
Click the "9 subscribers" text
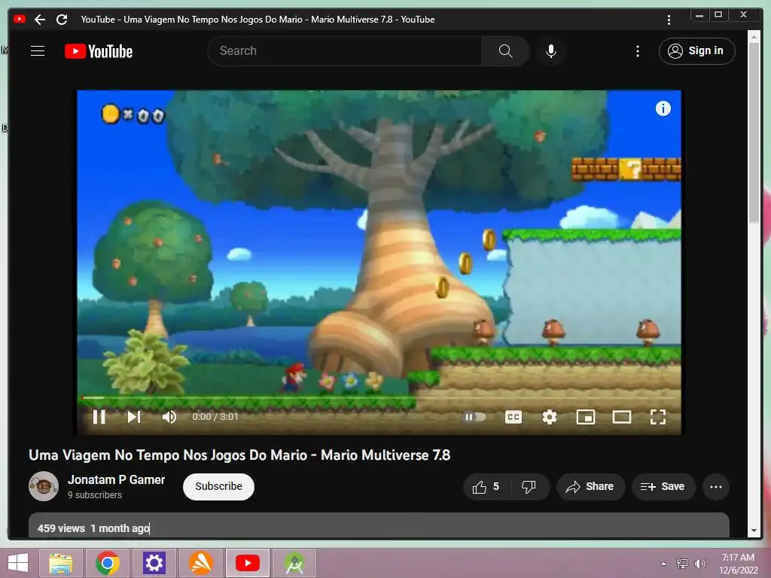click(x=95, y=495)
